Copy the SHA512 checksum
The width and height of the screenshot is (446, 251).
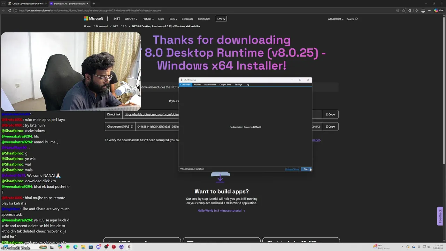pos(330,127)
